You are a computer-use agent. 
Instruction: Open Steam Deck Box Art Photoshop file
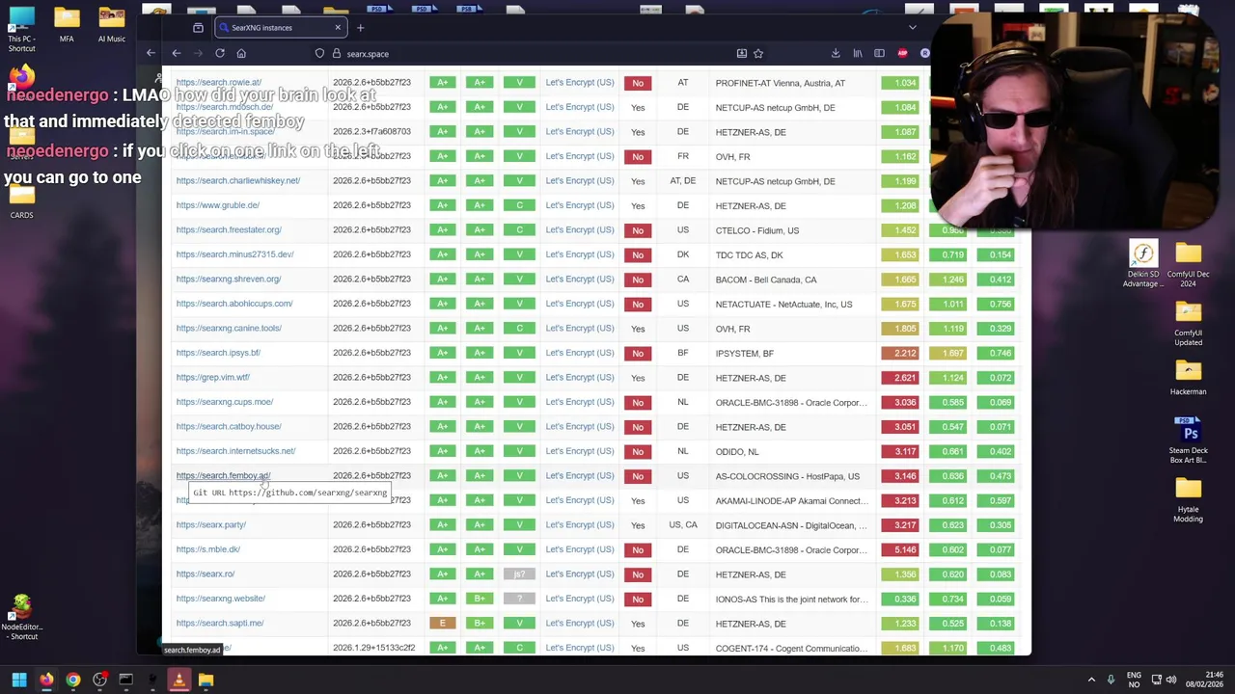[x=1188, y=439]
